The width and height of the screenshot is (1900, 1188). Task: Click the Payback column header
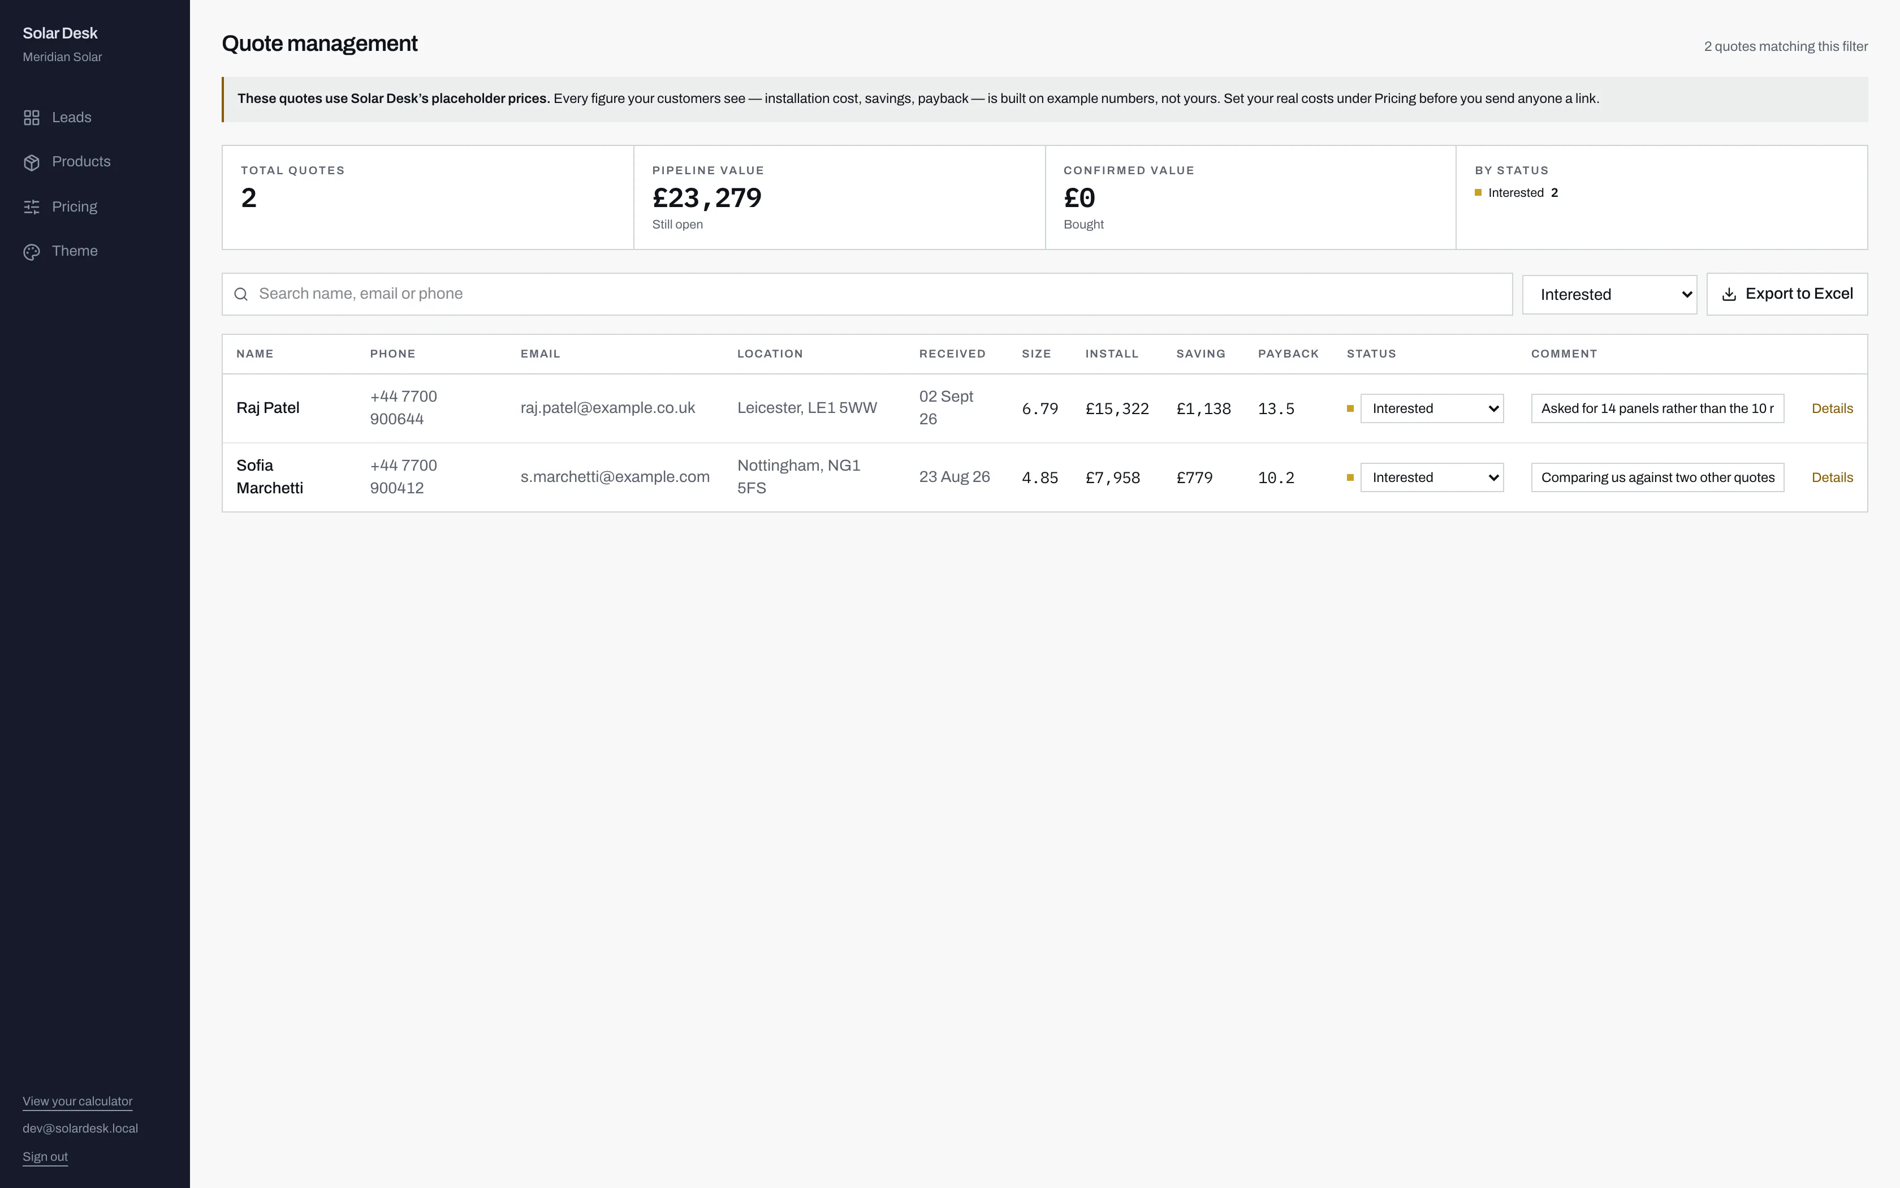click(x=1288, y=354)
